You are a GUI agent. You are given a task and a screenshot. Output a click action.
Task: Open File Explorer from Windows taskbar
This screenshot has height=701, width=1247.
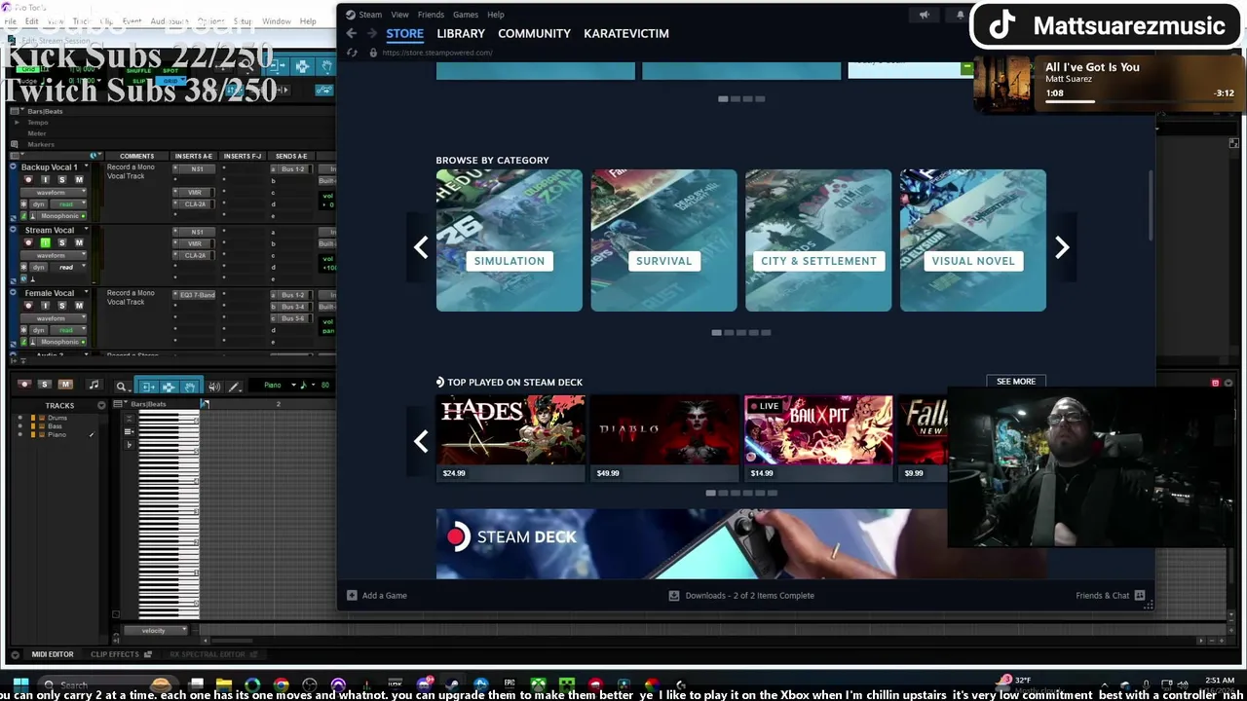point(223,684)
